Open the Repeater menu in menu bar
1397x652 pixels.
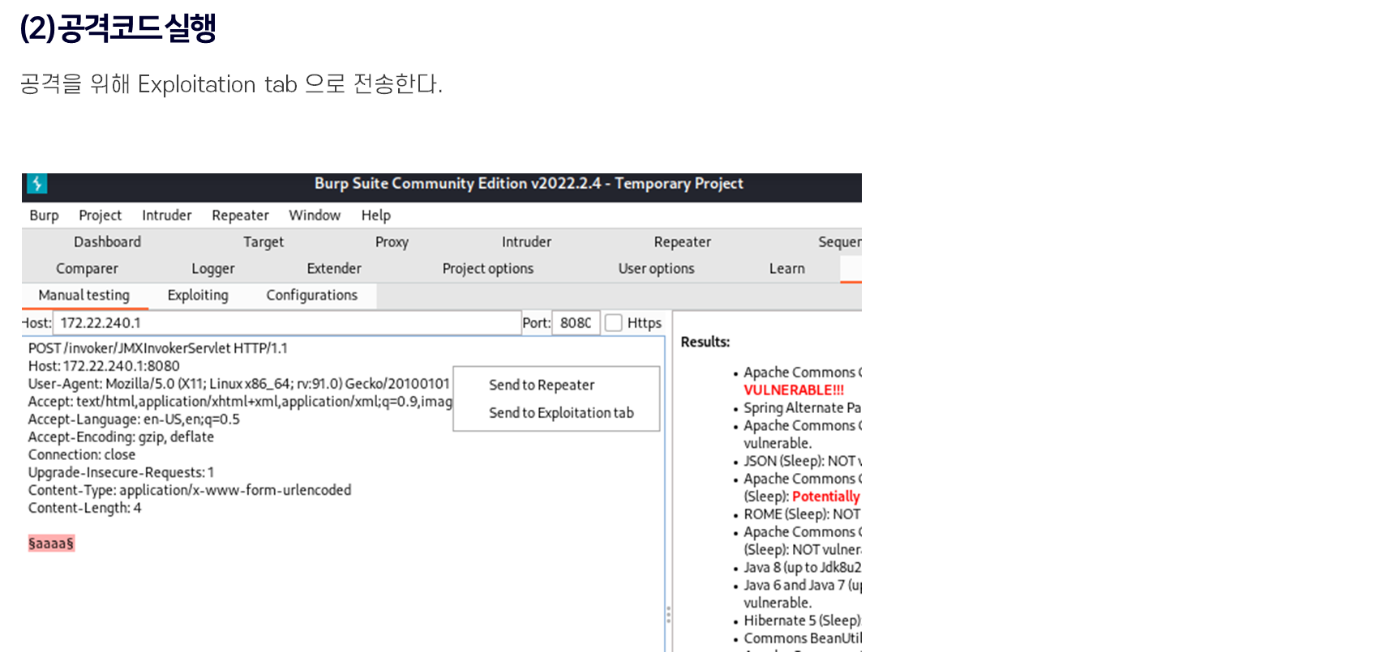click(x=240, y=215)
